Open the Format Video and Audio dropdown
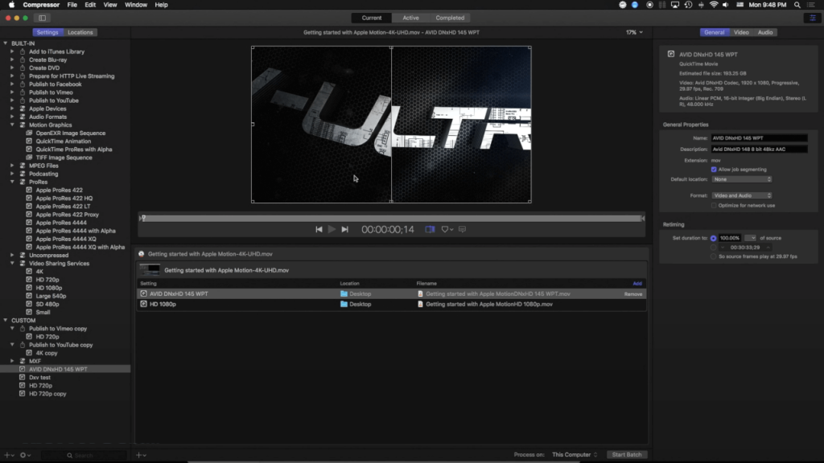This screenshot has height=463, width=824. pyautogui.click(x=742, y=196)
